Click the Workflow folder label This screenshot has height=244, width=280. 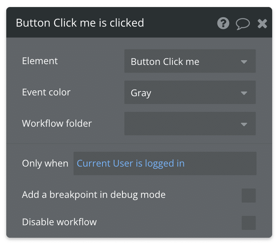[x=57, y=124]
